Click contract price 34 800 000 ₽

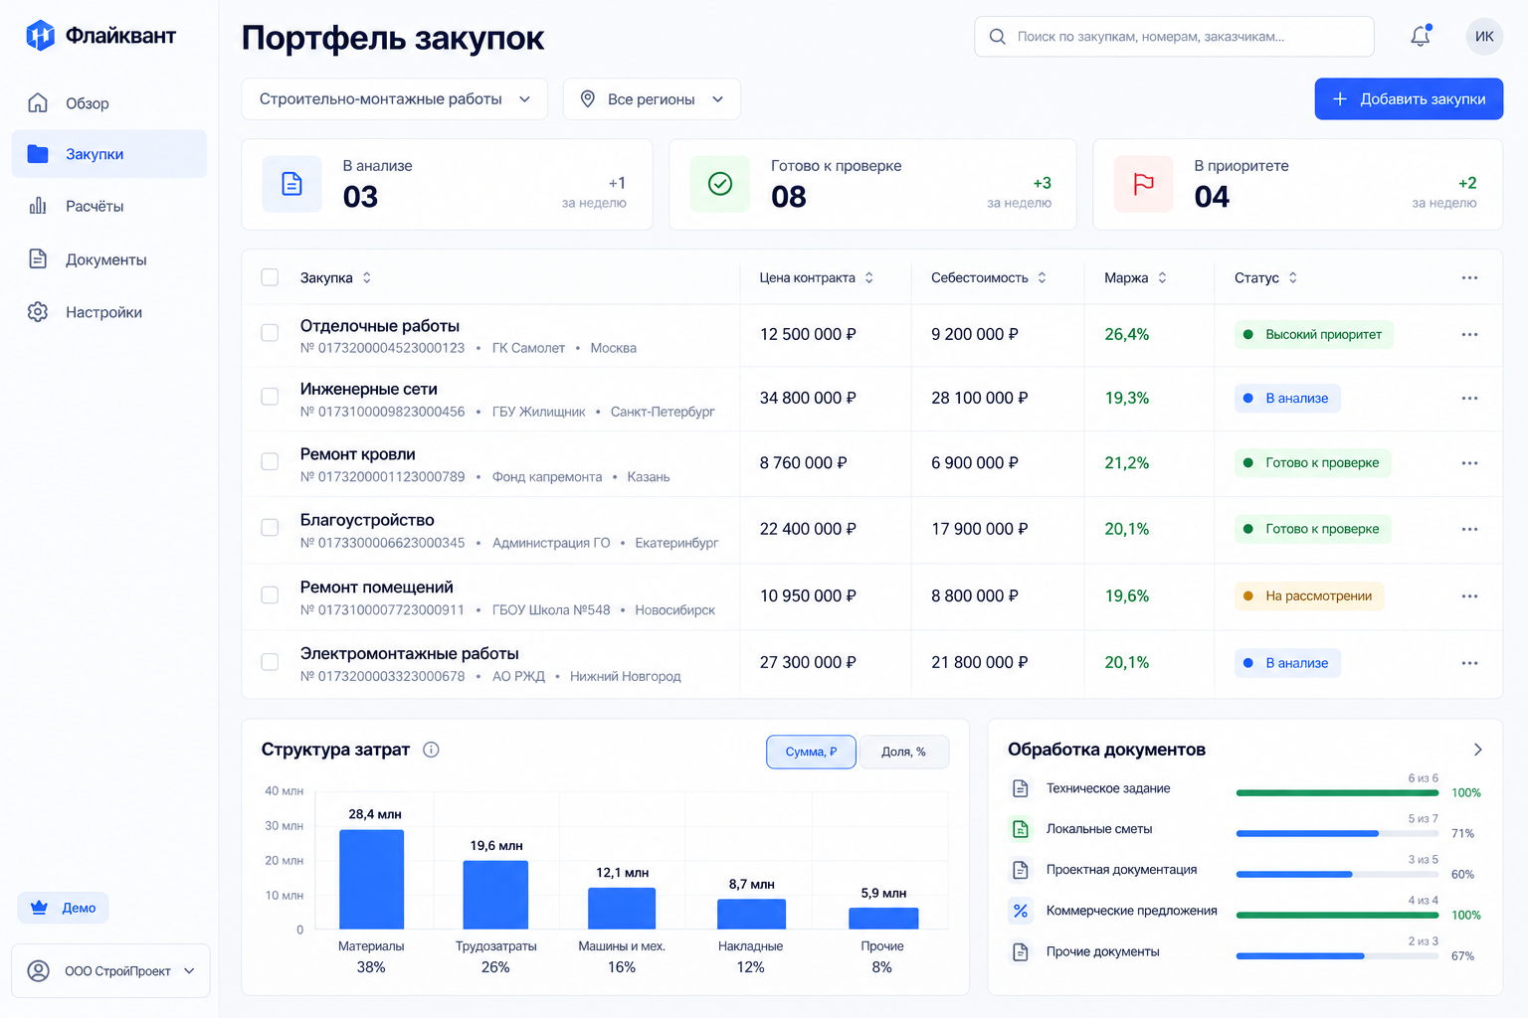pyautogui.click(x=808, y=399)
